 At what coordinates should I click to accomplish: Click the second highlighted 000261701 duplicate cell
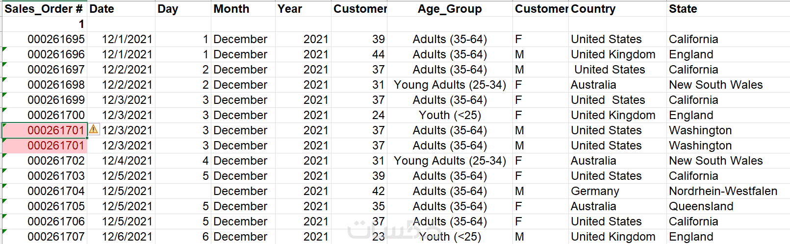point(45,146)
